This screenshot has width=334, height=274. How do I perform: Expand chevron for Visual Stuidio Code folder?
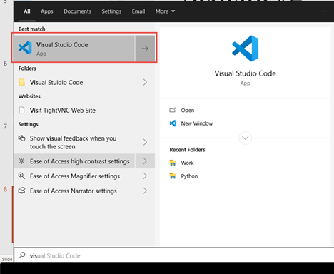point(145,82)
